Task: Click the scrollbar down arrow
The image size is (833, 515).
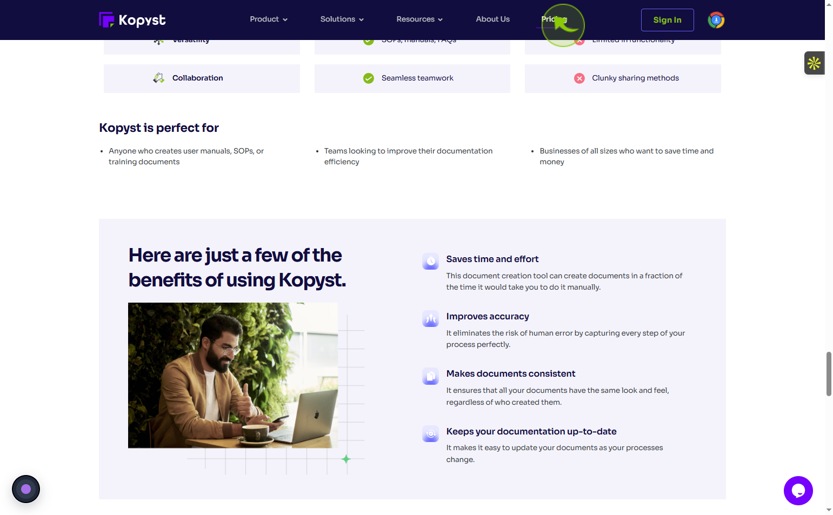Action: [829, 510]
